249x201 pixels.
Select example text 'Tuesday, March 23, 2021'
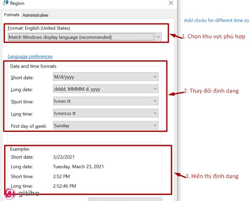tap(78, 167)
